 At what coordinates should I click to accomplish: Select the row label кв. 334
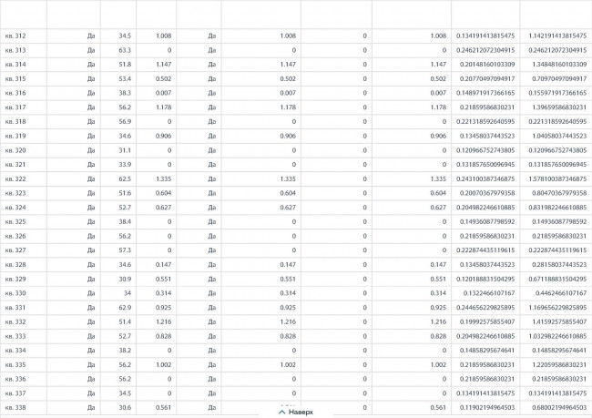point(15,351)
